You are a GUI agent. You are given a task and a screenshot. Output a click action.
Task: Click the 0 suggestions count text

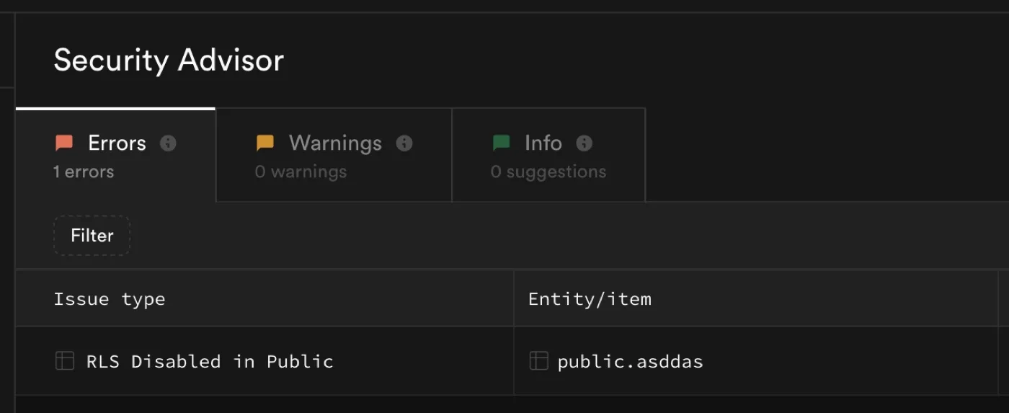pos(548,172)
